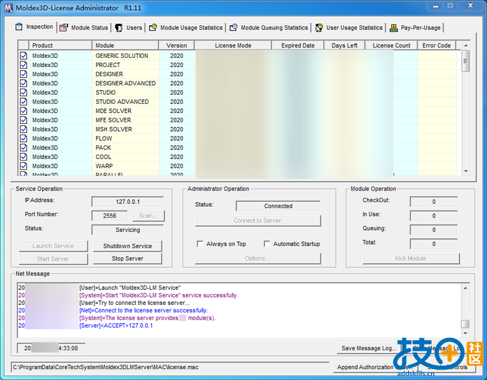Image resolution: width=487 pixels, height=380 pixels.
Task: Click the Queuing count value field
Action: coord(434,230)
